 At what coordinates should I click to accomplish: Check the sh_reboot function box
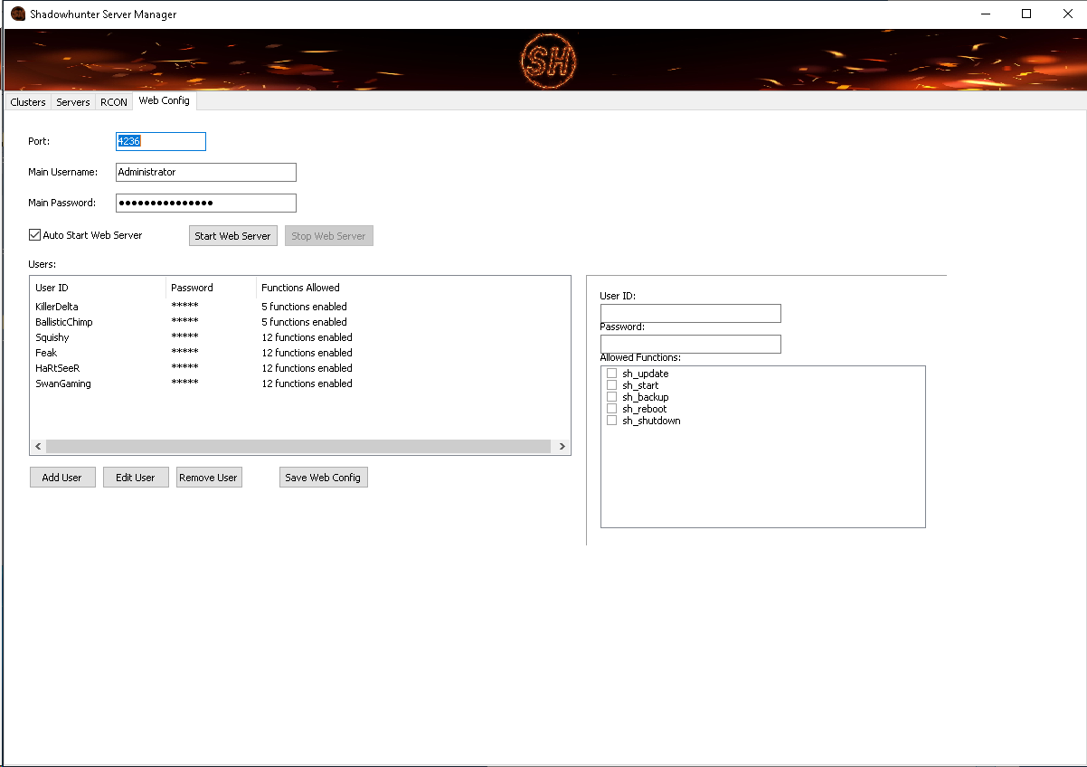611,408
